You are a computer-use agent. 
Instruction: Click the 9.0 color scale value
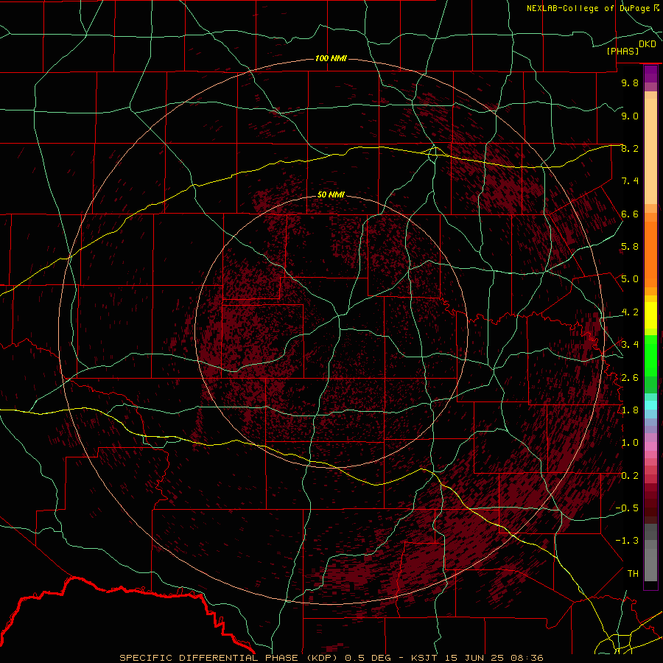click(x=630, y=116)
